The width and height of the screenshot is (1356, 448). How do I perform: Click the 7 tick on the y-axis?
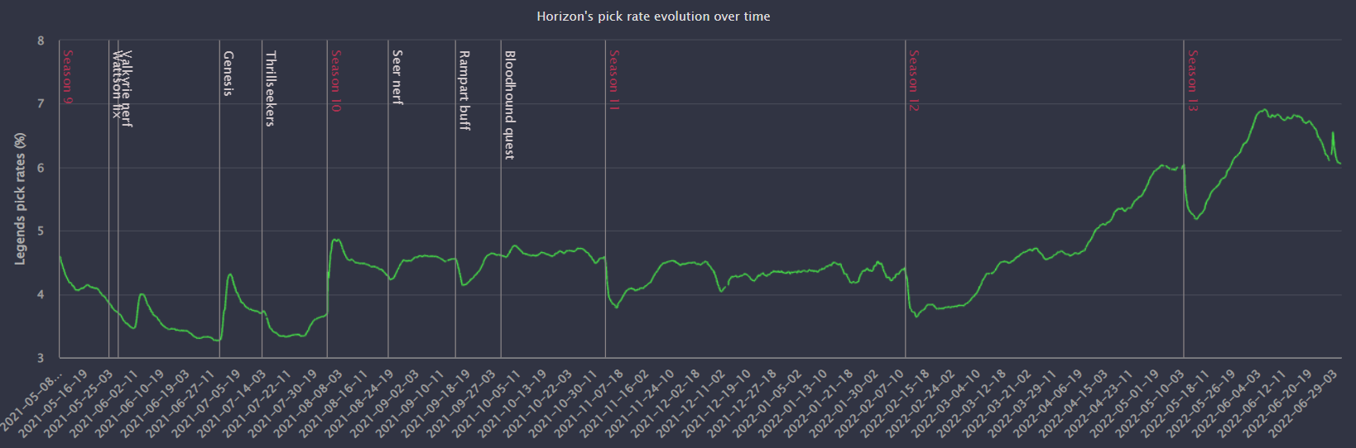[41, 104]
